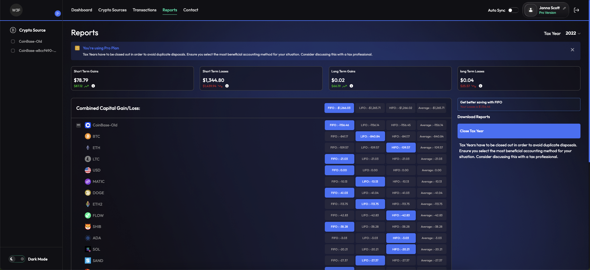The width and height of the screenshot is (590, 270).
Task: Click the ETH coin icon
Action: point(88,148)
